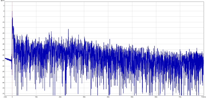Image resolution: width=206 pixels, height=98 pixels.
Task: Click the 10m label on the time axis
Action: pyautogui.click(x=36, y=97)
